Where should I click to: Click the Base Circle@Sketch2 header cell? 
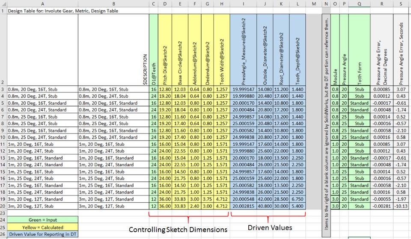click(180, 50)
